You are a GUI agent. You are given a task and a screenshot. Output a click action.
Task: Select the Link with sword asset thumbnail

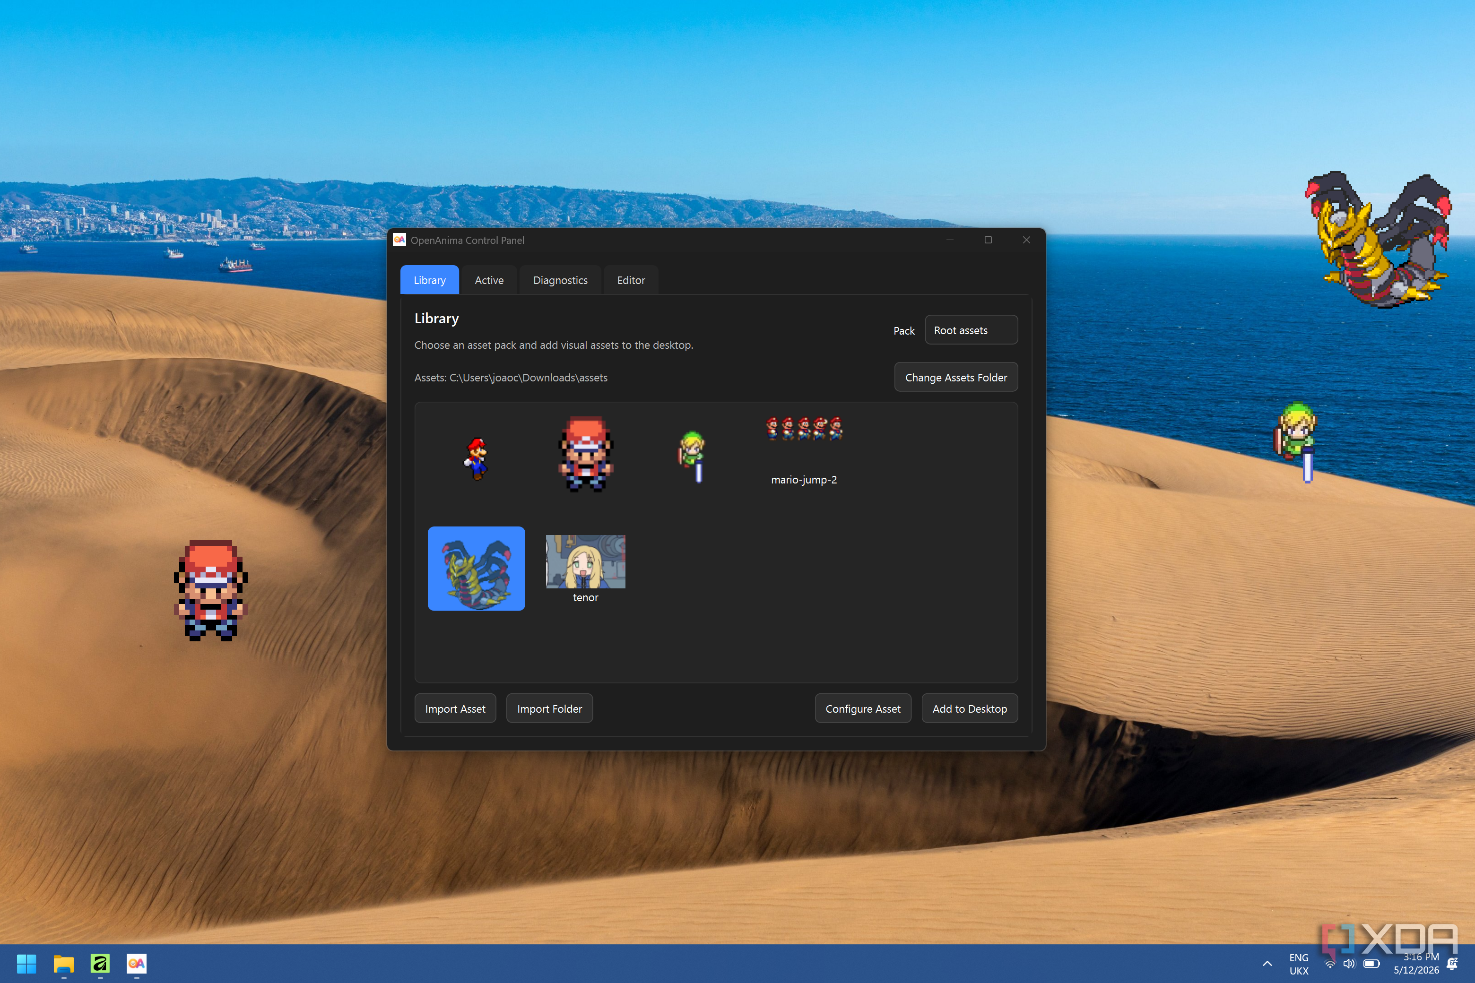(x=692, y=457)
